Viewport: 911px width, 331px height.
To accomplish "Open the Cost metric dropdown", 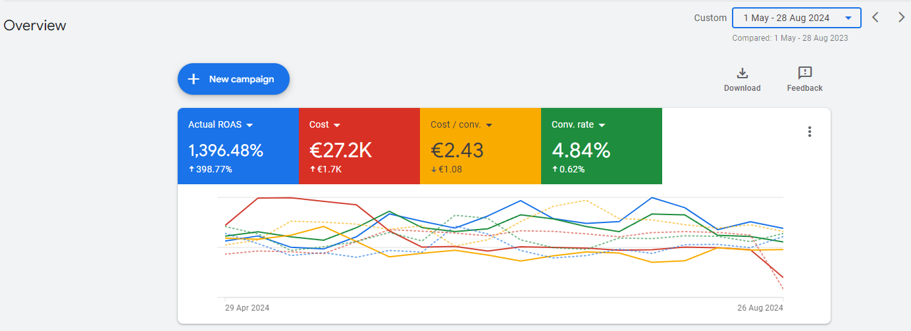I will [337, 125].
